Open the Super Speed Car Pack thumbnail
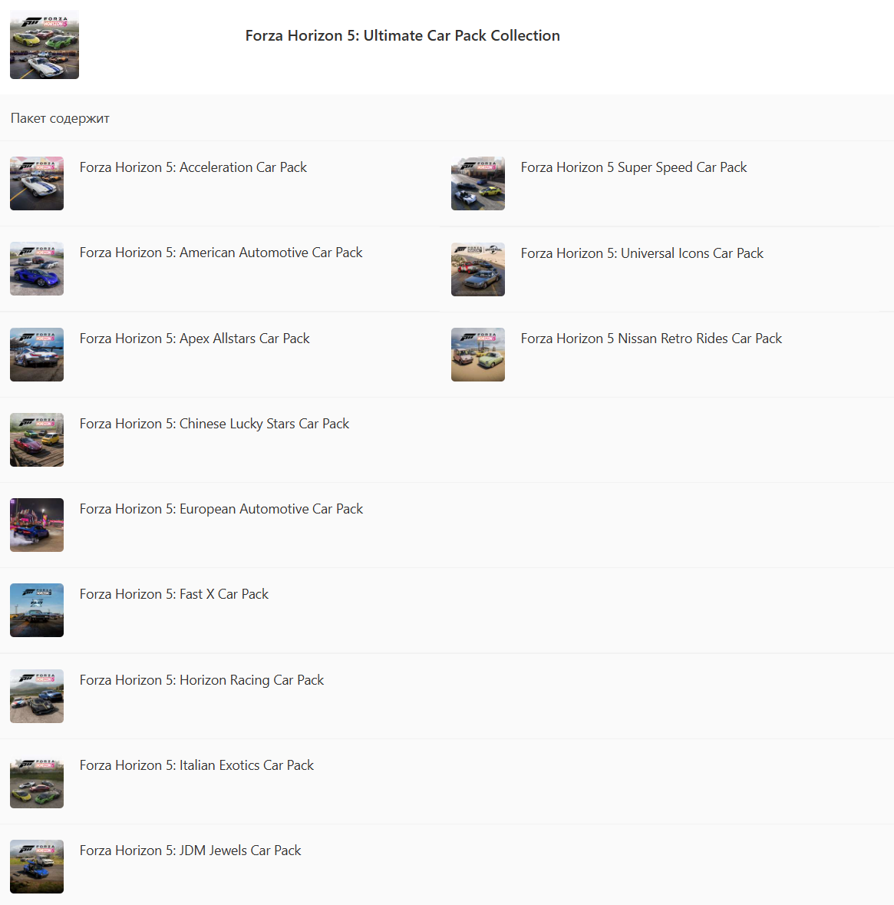Image resolution: width=894 pixels, height=905 pixels. (478, 183)
